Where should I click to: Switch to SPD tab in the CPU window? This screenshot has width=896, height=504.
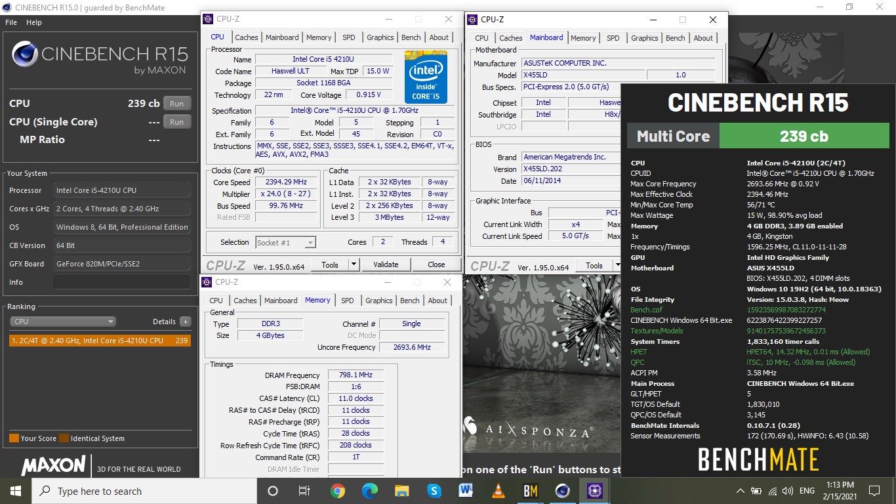click(349, 37)
